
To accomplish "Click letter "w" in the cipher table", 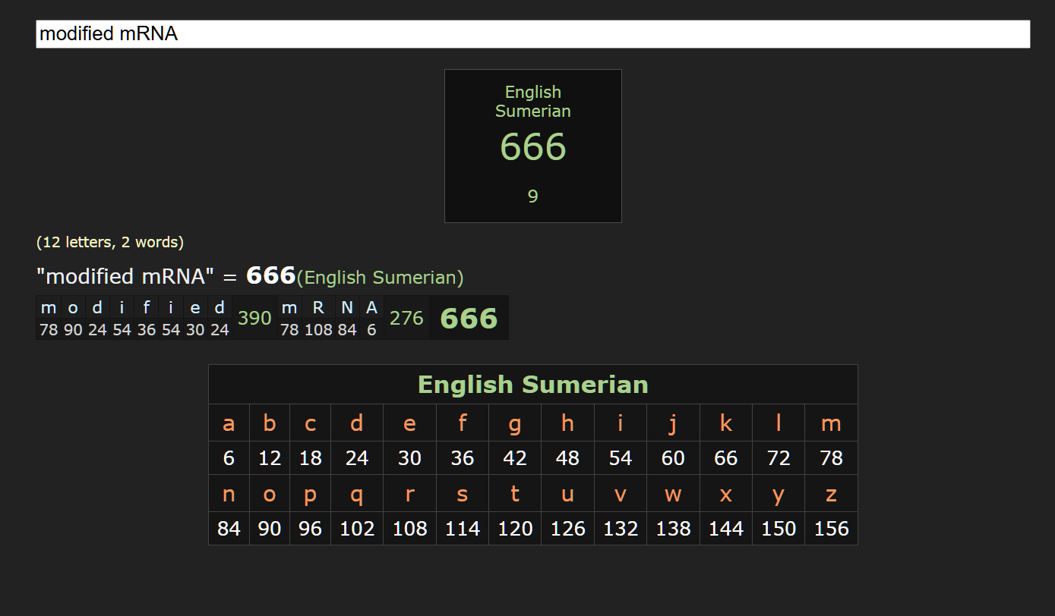I will click(673, 494).
